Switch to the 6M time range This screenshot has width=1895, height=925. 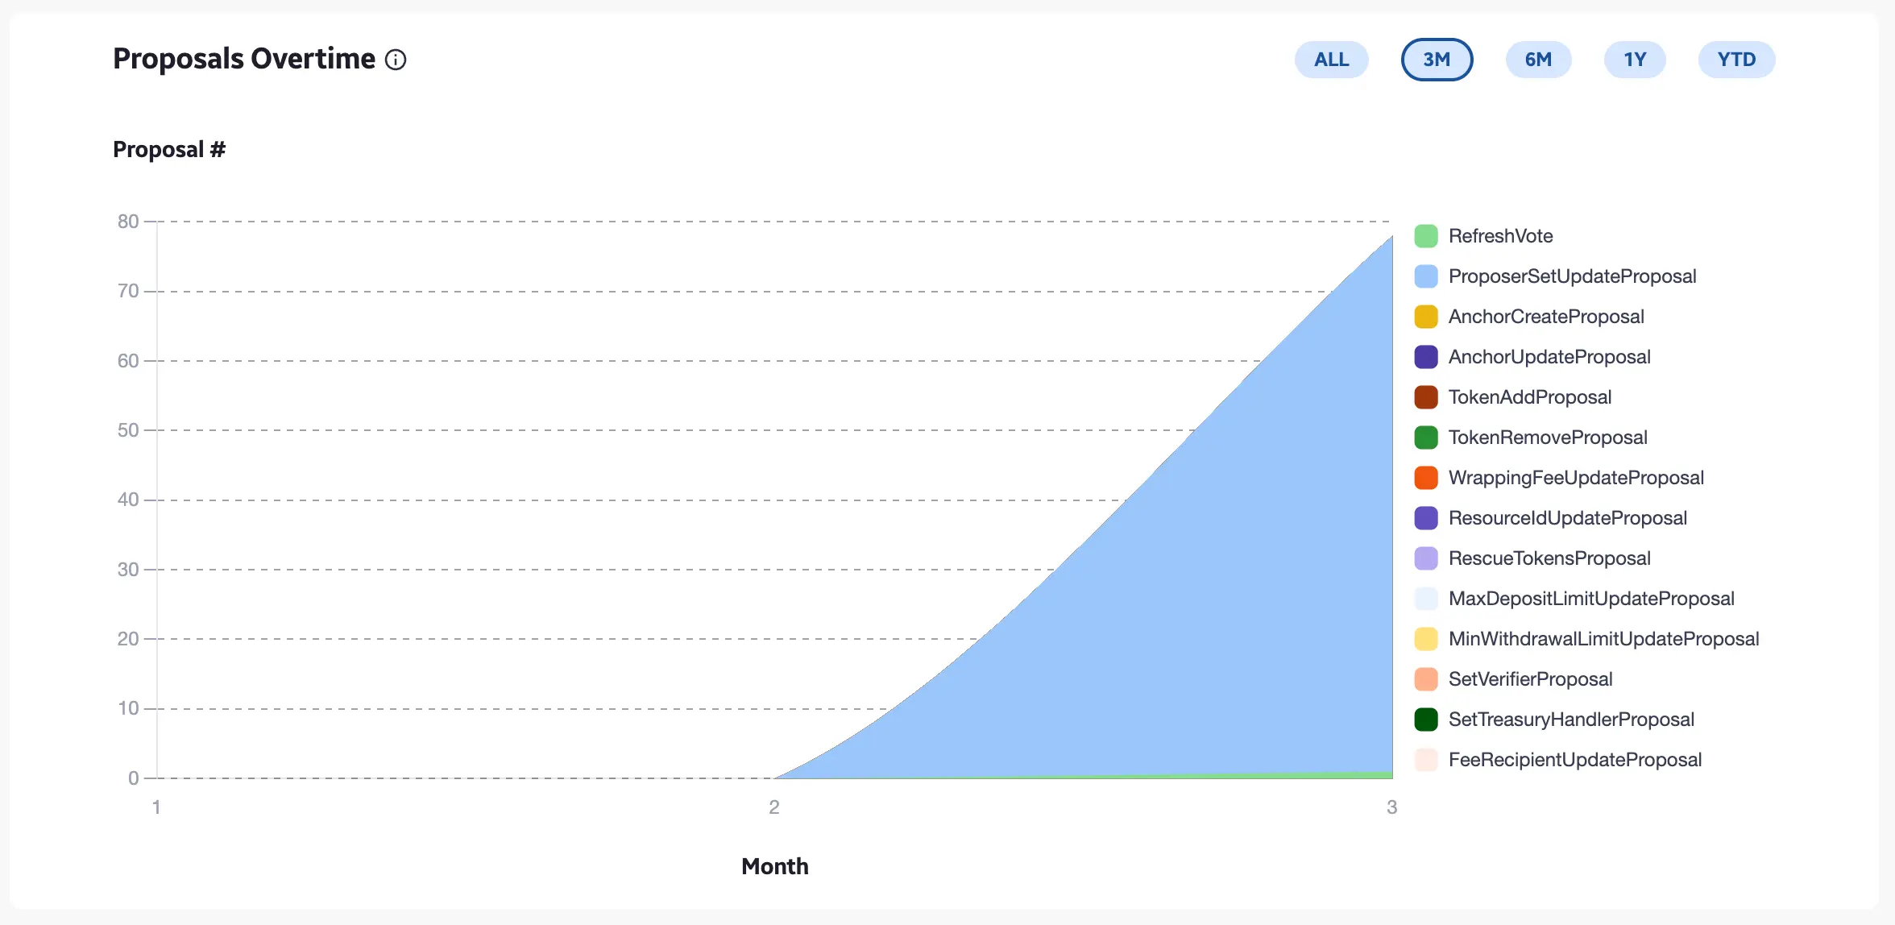point(1538,60)
